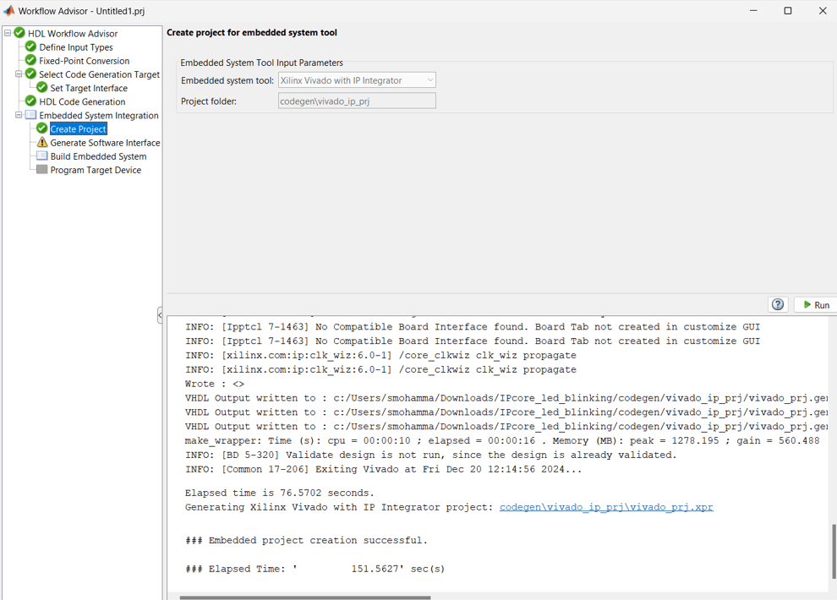Open the Embedded system tool dropdown

pyautogui.click(x=357, y=80)
